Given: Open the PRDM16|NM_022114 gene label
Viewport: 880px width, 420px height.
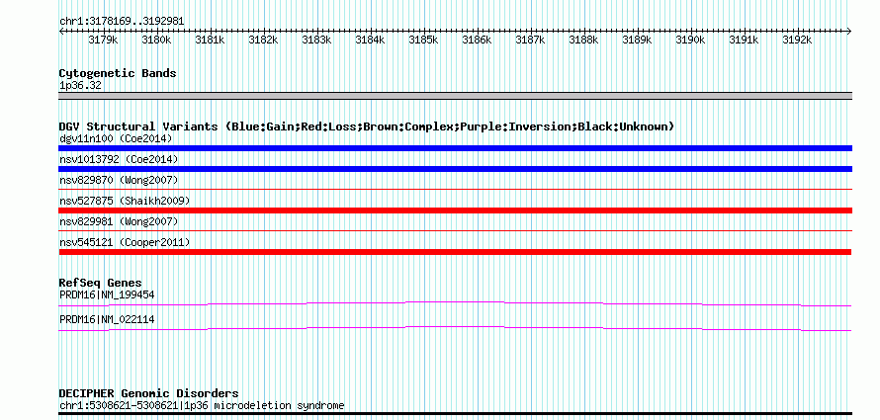Looking at the screenshot, I should [x=107, y=319].
